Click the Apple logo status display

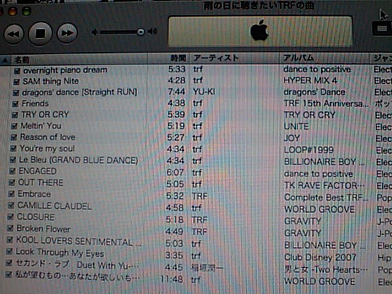point(260,31)
